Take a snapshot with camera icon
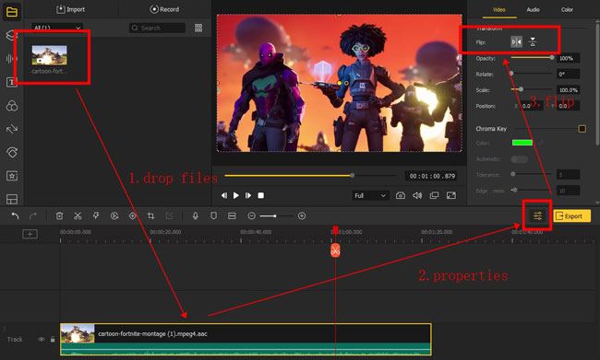This screenshot has width=600, height=360. (401, 195)
